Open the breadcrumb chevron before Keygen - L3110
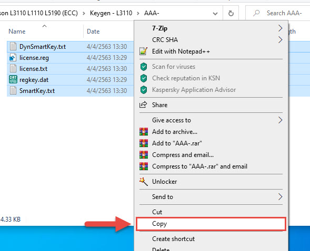 coord(84,14)
